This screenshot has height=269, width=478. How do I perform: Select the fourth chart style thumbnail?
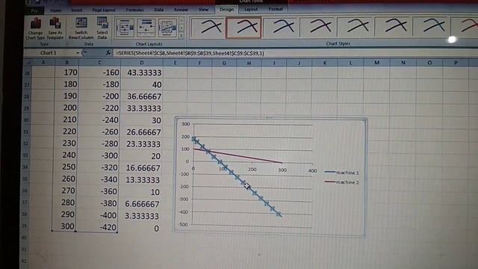click(x=318, y=27)
